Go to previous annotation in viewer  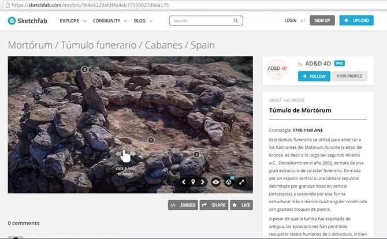pyautogui.click(x=184, y=182)
